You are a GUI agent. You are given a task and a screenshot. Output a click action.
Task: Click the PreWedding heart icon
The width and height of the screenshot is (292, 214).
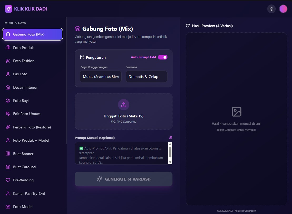coord(8,180)
